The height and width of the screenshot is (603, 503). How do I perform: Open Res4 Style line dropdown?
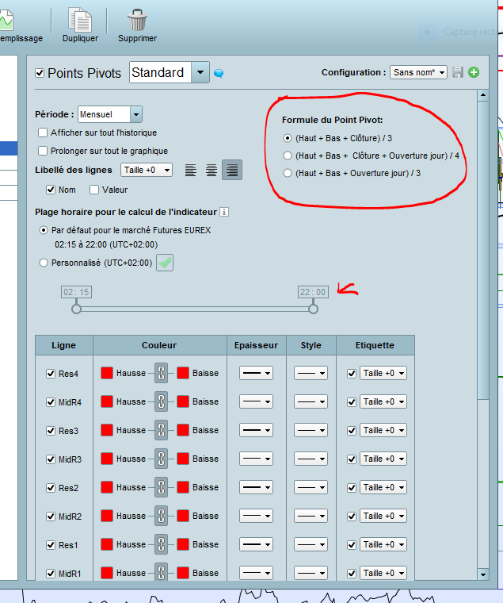tap(311, 373)
